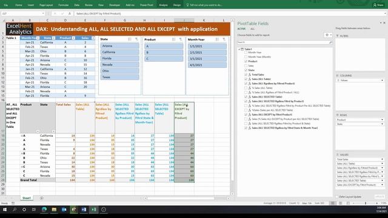This screenshot has width=388, height=218.
Task: Add a new sheet with the plus icon
Action: [x=41, y=198]
